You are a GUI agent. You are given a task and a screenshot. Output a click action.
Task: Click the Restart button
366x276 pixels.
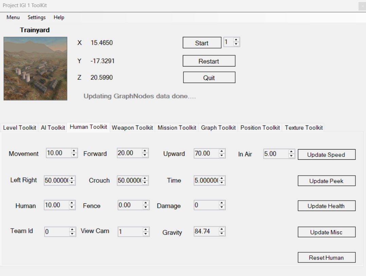click(209, 61)
